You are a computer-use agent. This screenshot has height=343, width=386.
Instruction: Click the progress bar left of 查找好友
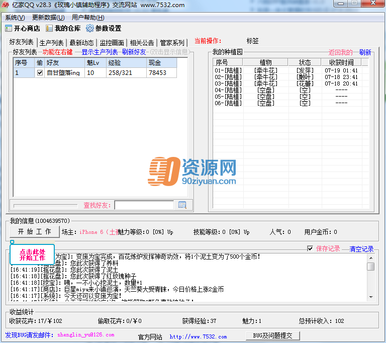tap(46, 206)
